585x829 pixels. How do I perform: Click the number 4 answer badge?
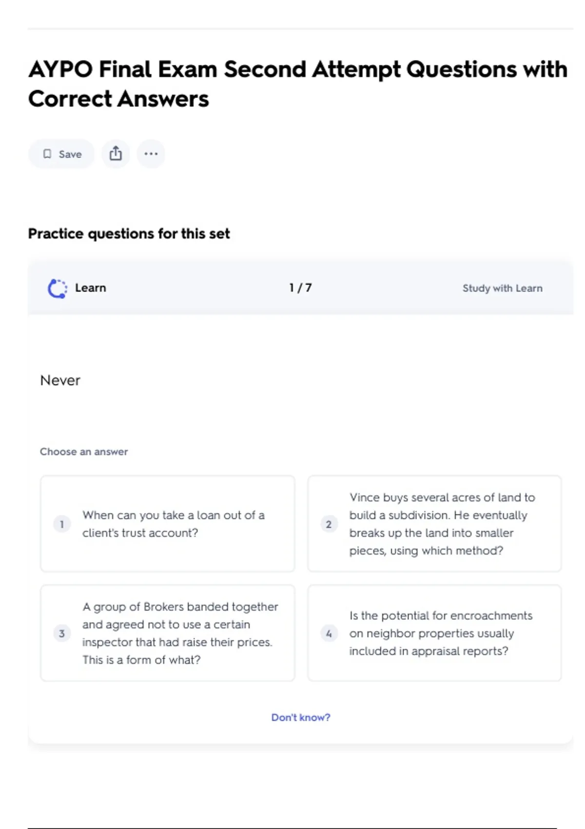click(329, 633)
